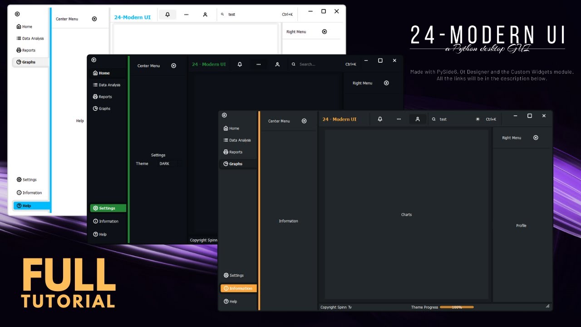Click the Copyright Spinn Tv link

[336, 307]
